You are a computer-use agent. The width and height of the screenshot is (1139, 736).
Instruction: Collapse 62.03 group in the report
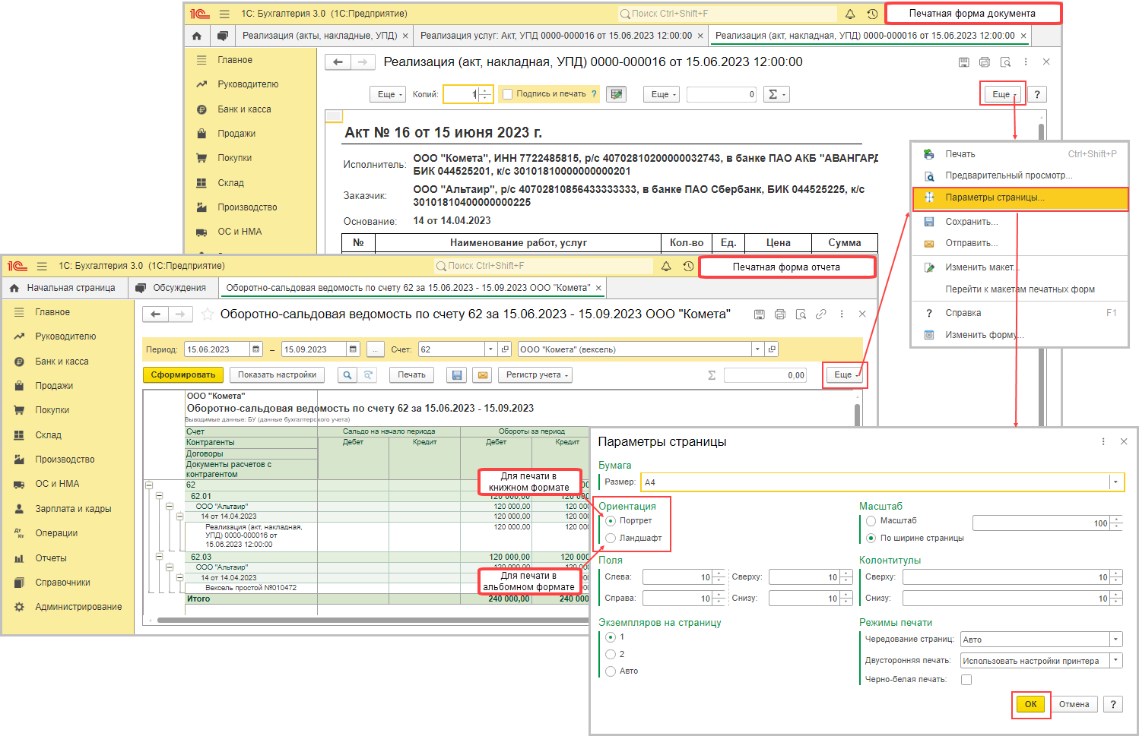coord(160,557)
